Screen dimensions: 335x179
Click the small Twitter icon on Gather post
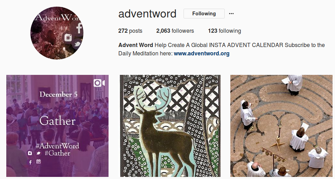point(38,153)
